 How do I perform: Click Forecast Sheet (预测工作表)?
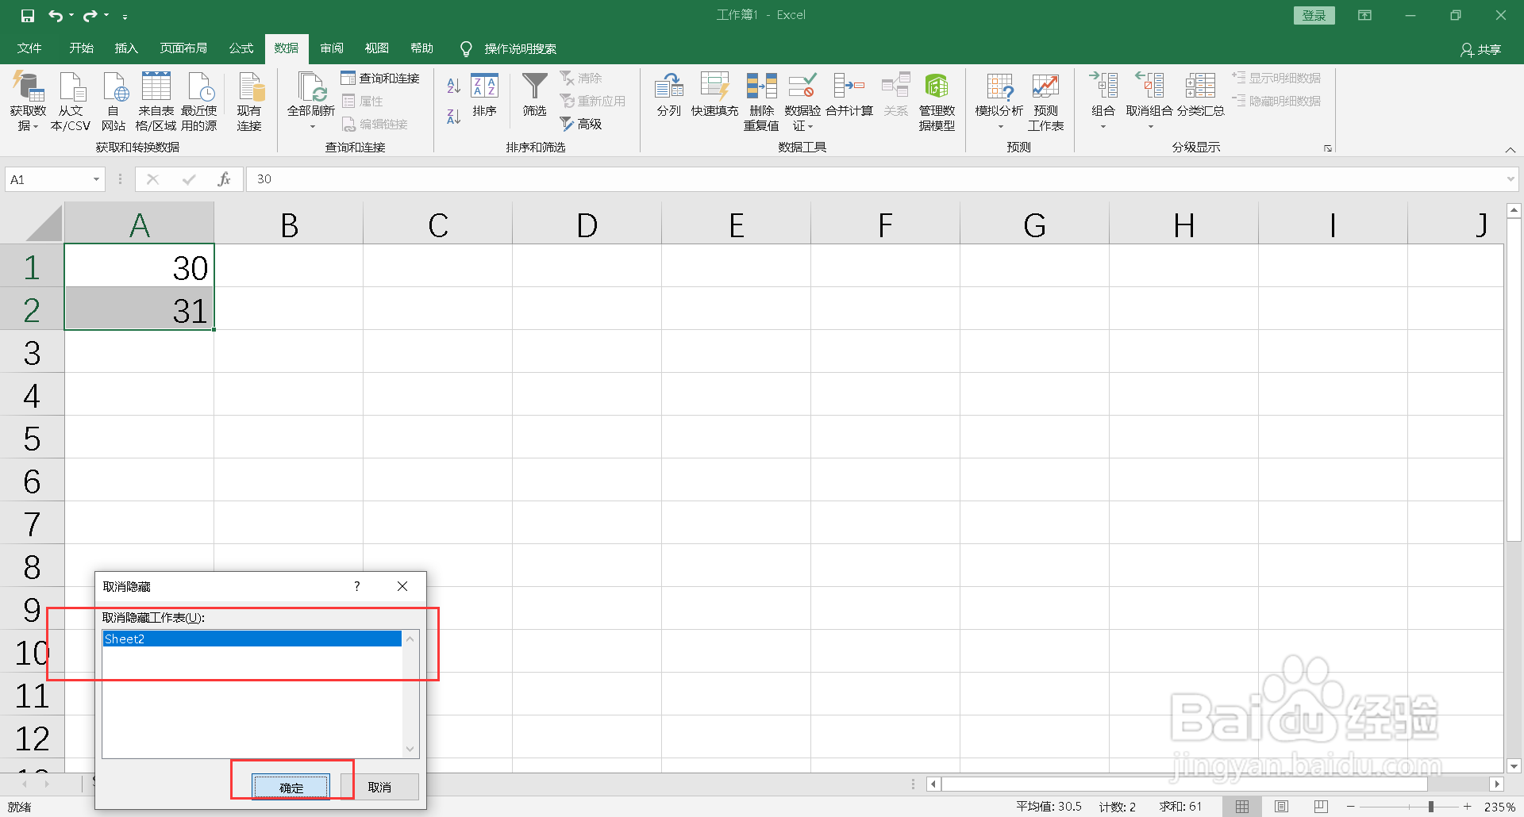click(1045, 102)
